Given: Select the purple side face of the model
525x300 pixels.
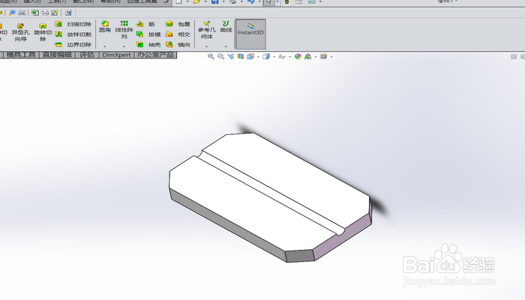Looking at the screenshot, I should (343, 236).
